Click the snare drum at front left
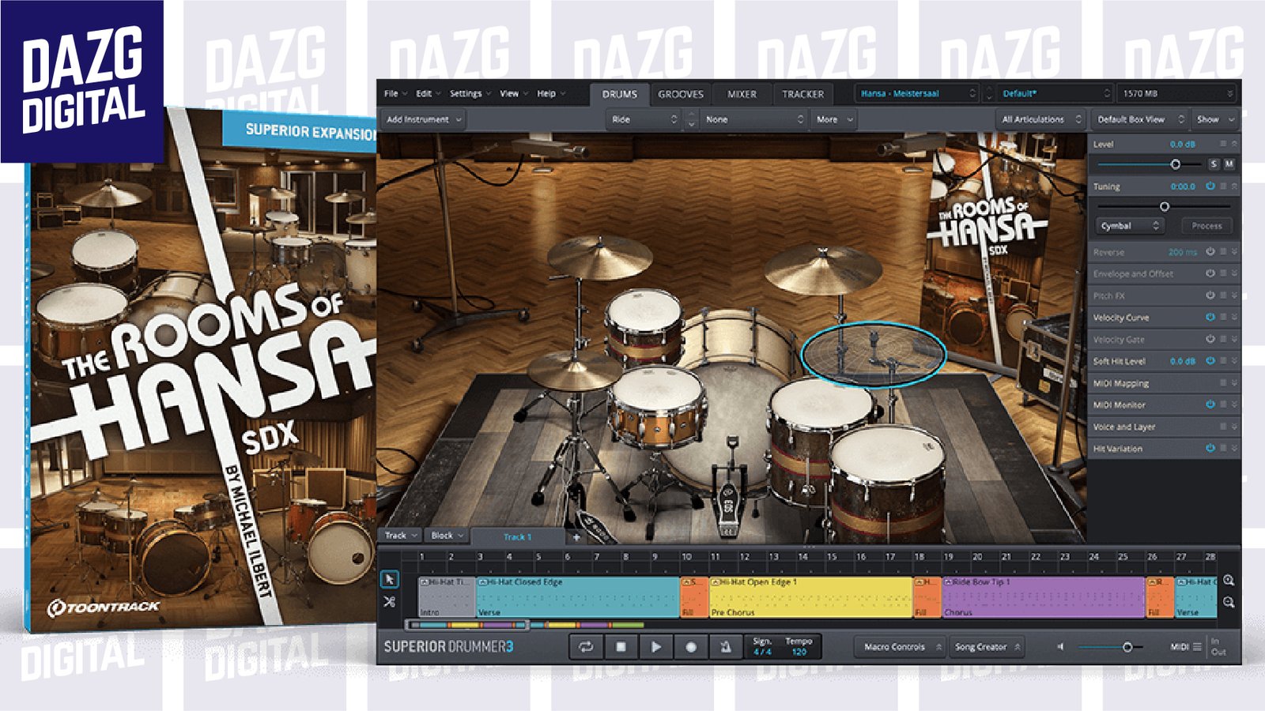Viewport: 1265px width, 711px height. 658,408
